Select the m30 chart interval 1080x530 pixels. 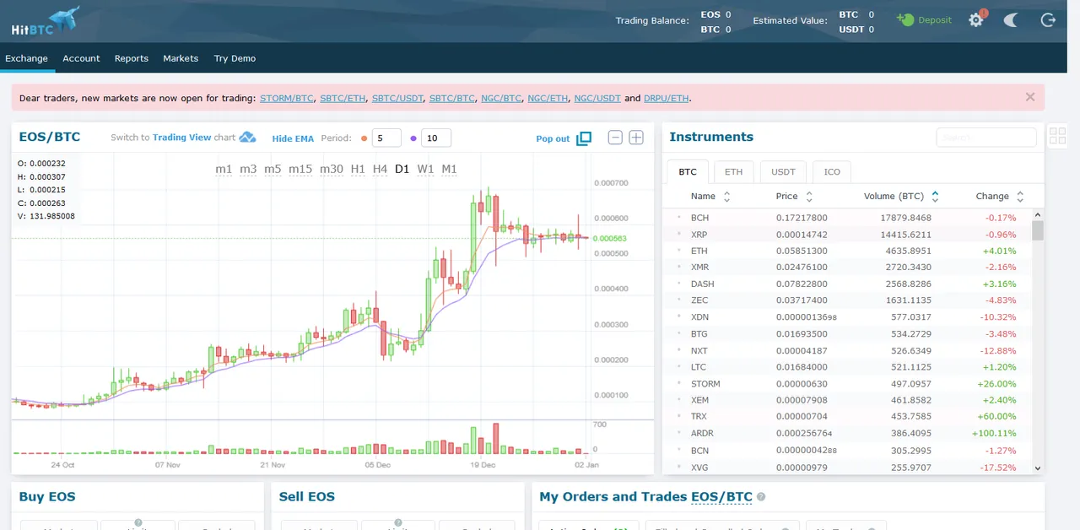coord(332,169)
